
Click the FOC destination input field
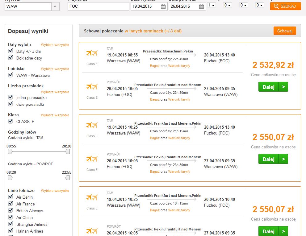(99, 6)
